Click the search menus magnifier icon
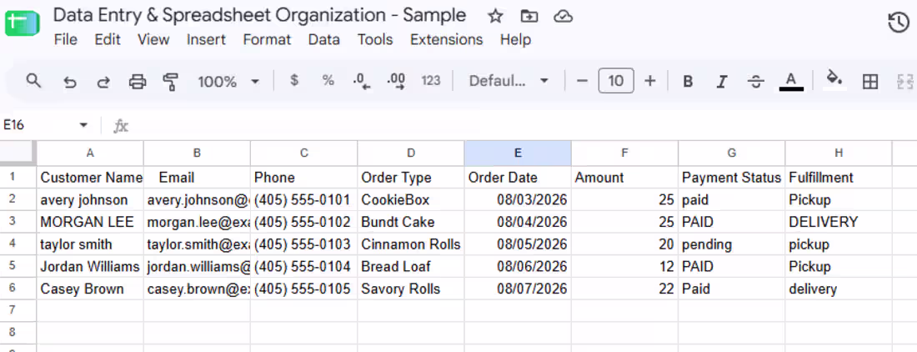Screen dimensions: 917x352 point(34,81)
